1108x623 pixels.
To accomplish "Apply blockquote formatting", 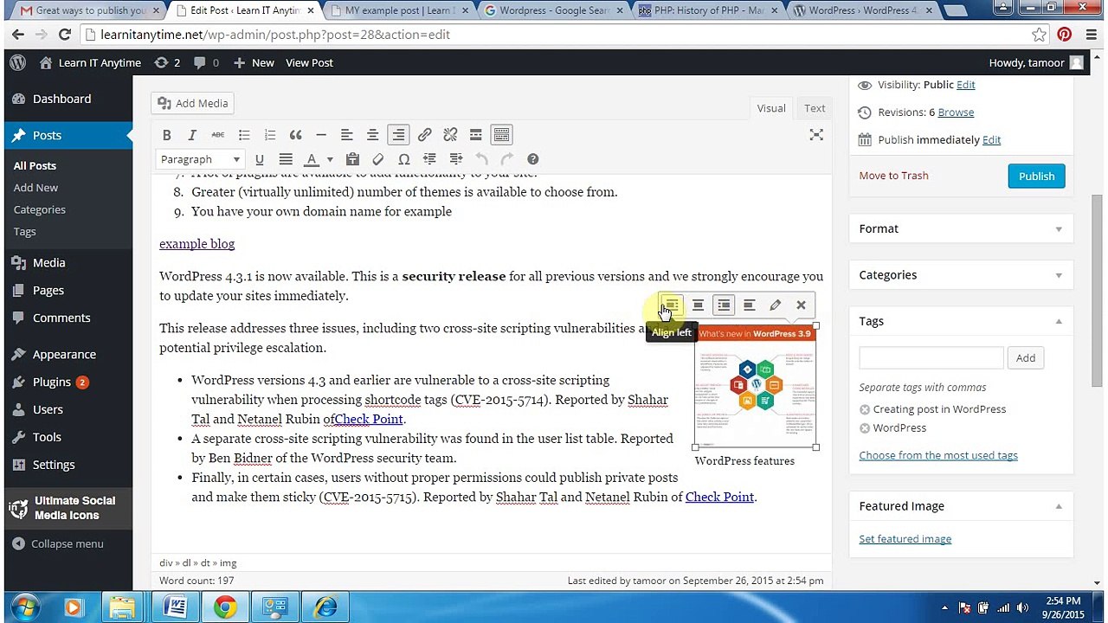I will tap(296, 135).
